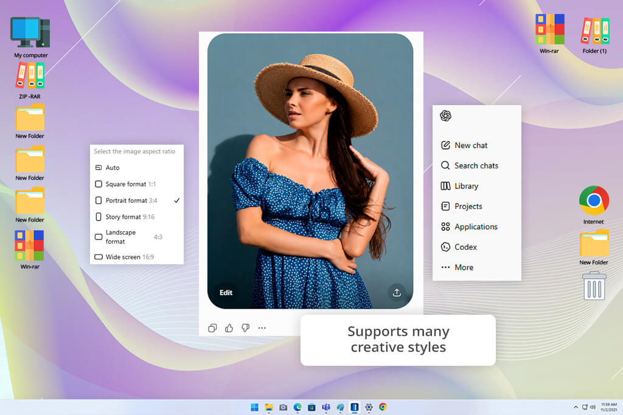The width and height of the screenshot is (623, 415).
Task: Expand the More option in the sidebar
Action: [458, 267]
